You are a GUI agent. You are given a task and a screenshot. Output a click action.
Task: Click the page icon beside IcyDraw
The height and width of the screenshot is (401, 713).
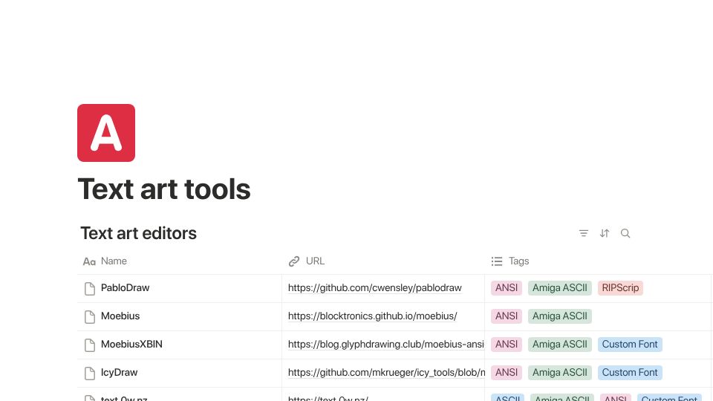pyautogui.click(x=90, y=374)
